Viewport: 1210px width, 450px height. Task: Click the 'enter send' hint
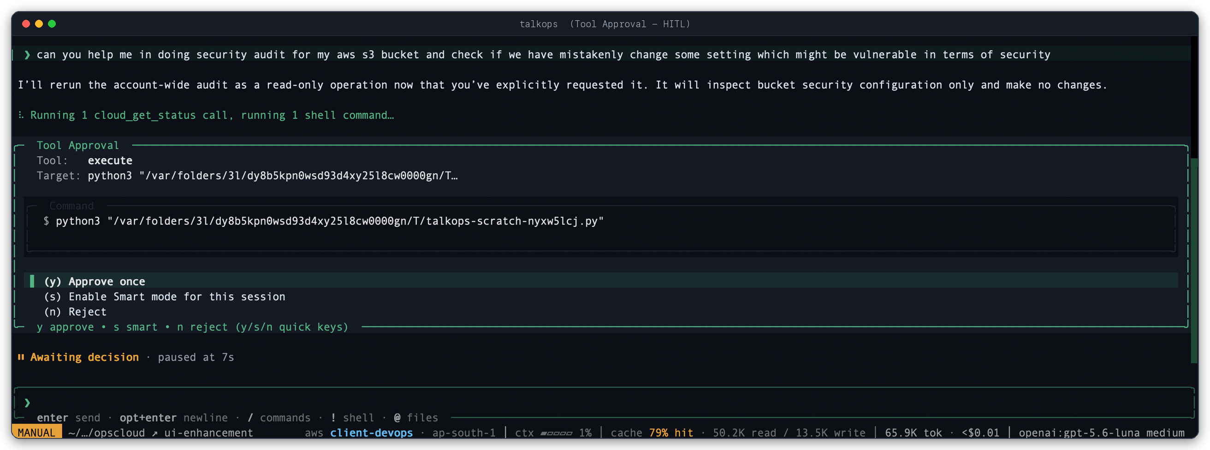(69, 417)
